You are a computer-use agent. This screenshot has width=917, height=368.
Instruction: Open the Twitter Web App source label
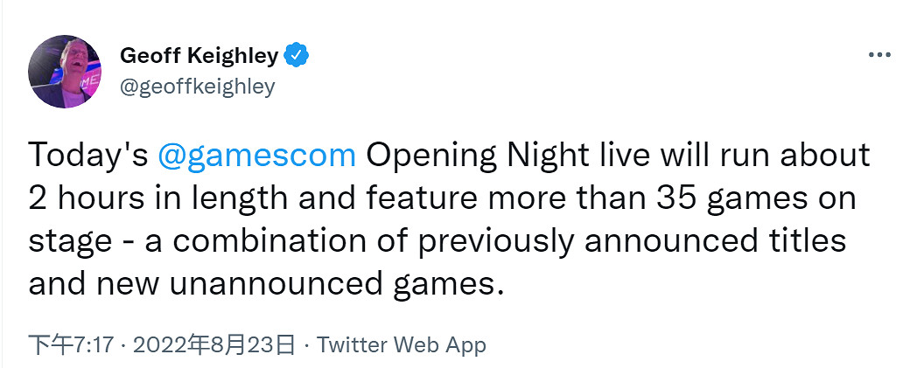pyautogui.click(x=402, y=344)
